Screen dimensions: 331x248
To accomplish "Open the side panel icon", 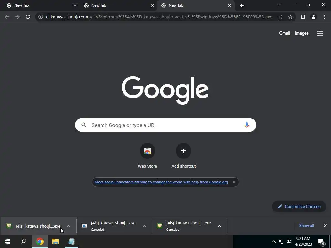I will (303, 17).
